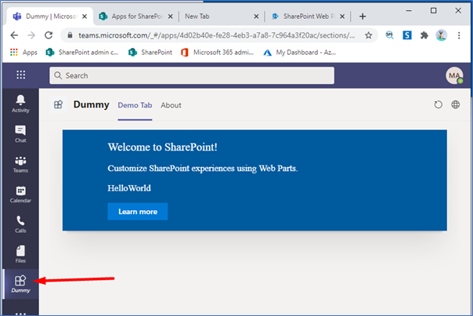Refresh the browser page
This screenshot has width=473, height=316.
coord(49,35)
